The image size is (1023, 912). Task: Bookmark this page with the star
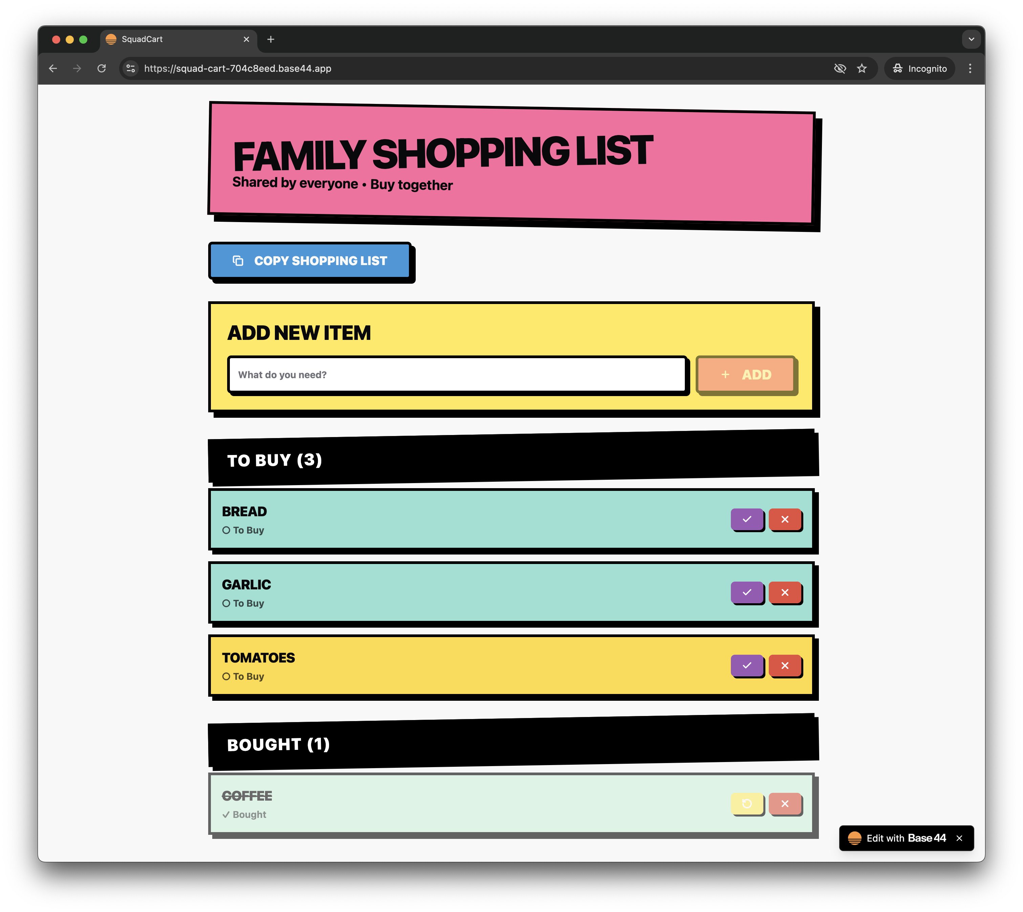point(861,69)
